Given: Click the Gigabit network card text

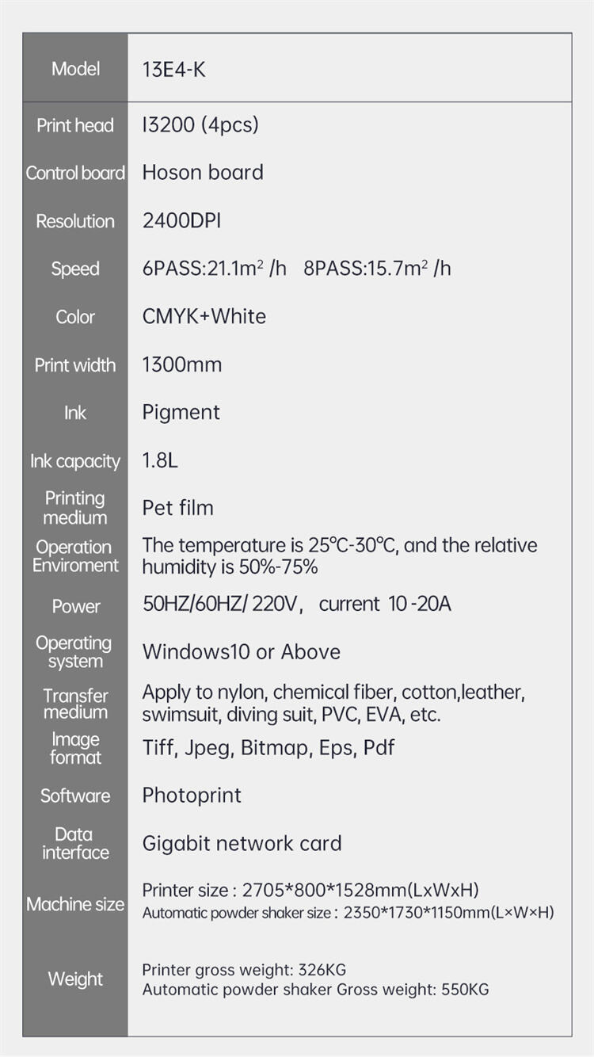Looking at the screenshot, I should pyautogui.click(x=242, y=844).
